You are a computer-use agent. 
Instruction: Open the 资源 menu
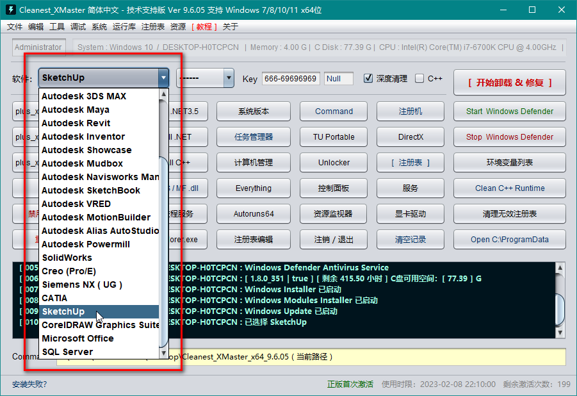tap(178, 26)
